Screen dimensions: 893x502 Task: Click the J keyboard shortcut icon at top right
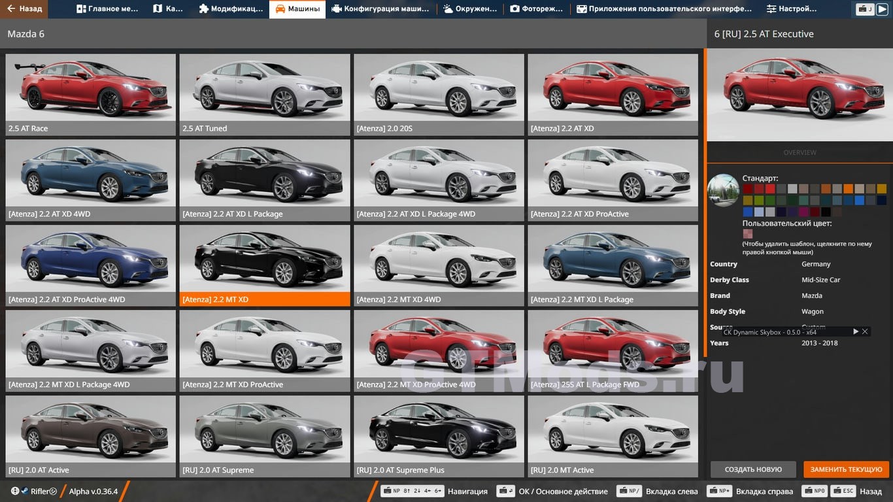pos(866,9)
